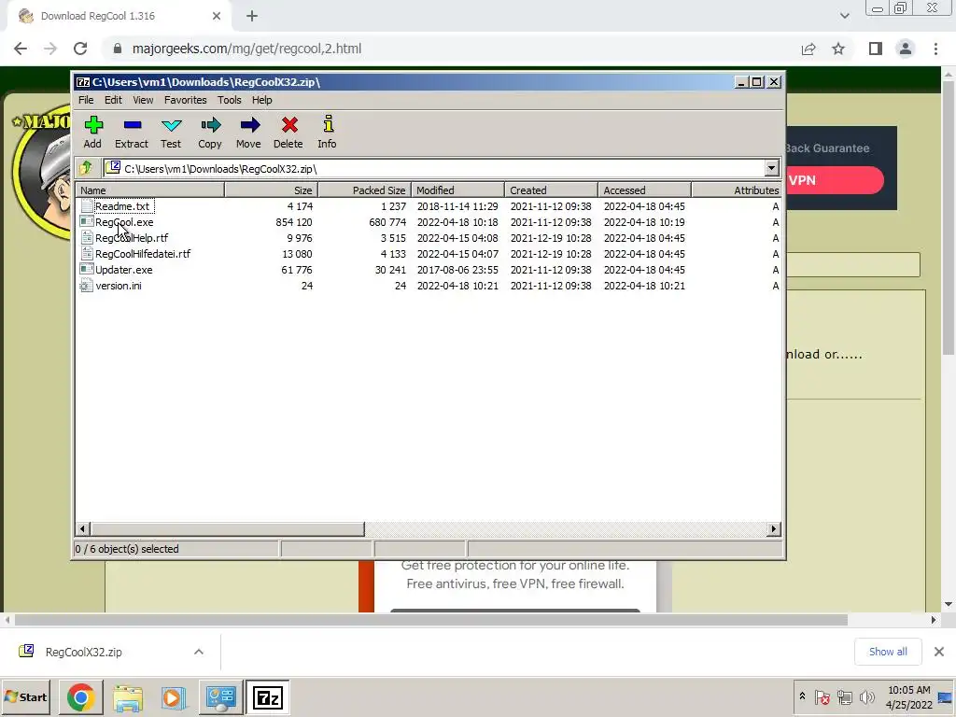Sort by Created column header
Viewport: 956px width, 717px height.
coord(551,190)
